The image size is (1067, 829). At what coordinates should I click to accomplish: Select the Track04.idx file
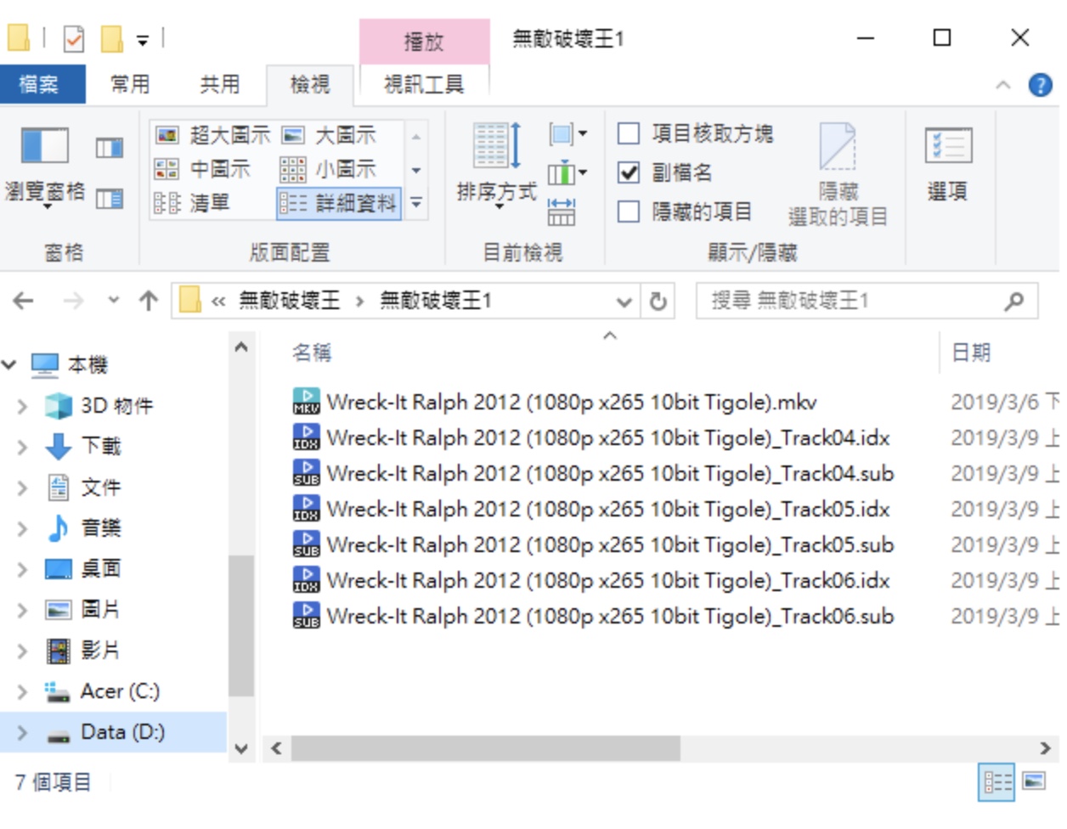pos(590,437)
